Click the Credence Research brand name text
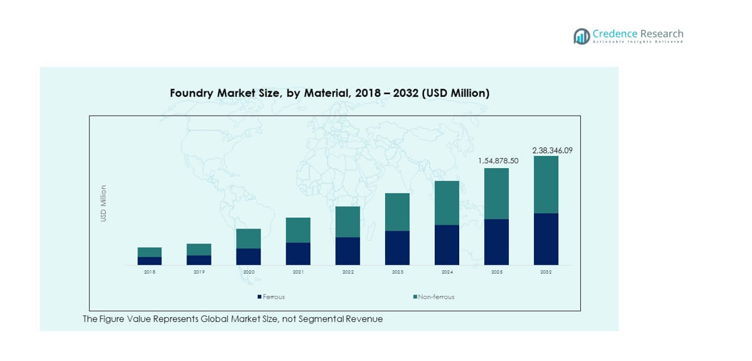This screenshot has width=752, height=361. pyautogui.click(x=638, y=34)
